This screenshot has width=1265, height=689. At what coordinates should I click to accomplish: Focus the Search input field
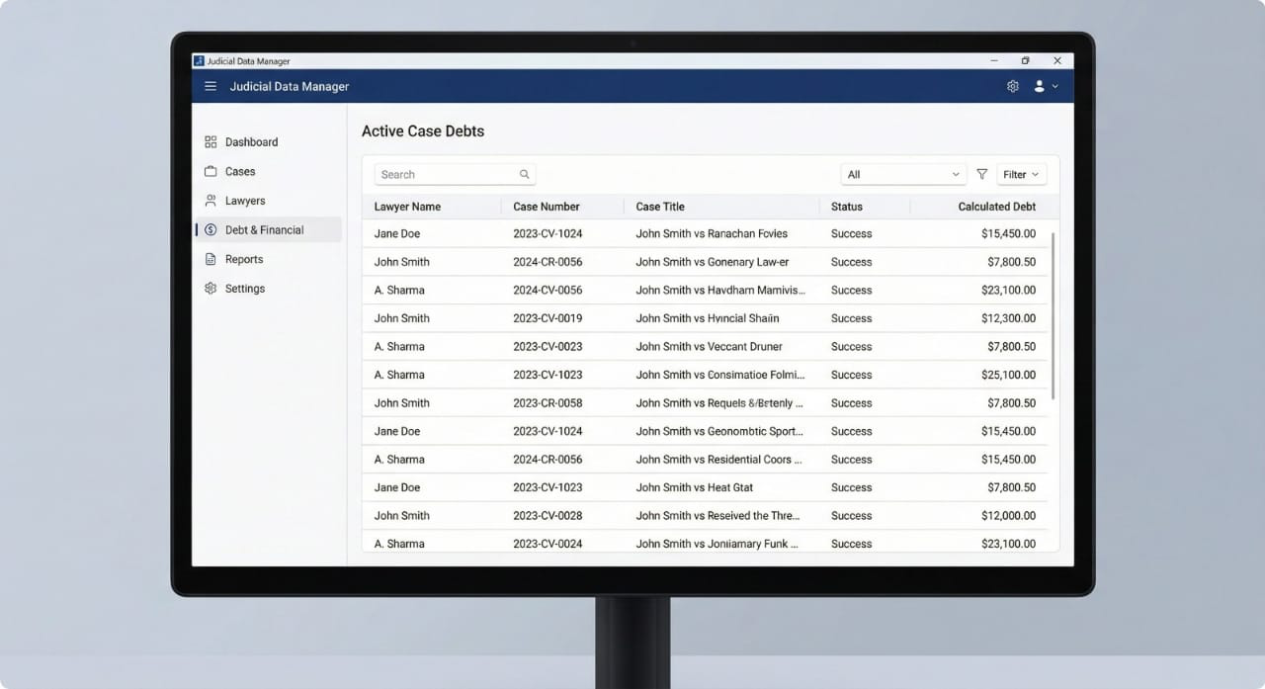(445, 174)
